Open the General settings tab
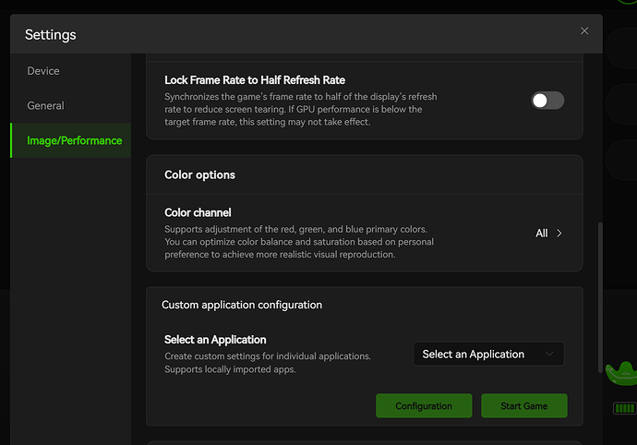The height and width of the screenshot is (445, 637). click(70, 105)
